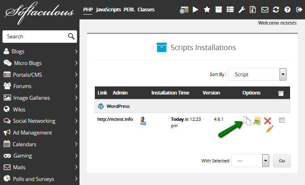The image size is (305, 185).
Task: Select the PERL tab
Action: pos(129,10)
